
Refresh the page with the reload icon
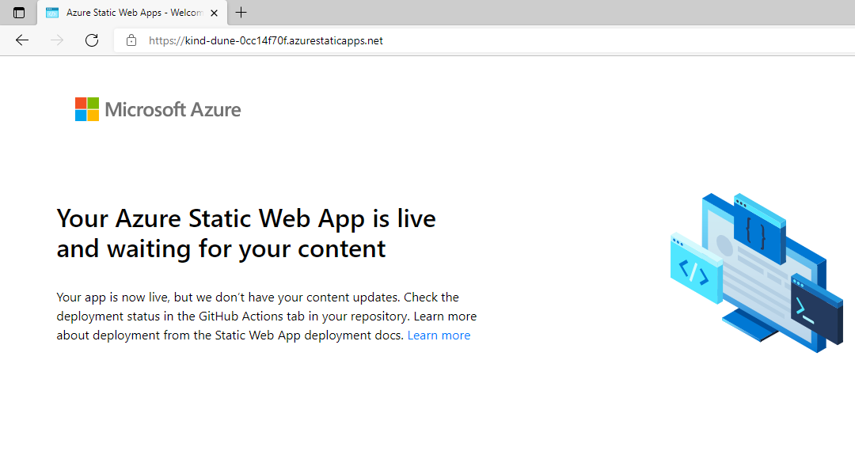(x=92, y=40)
